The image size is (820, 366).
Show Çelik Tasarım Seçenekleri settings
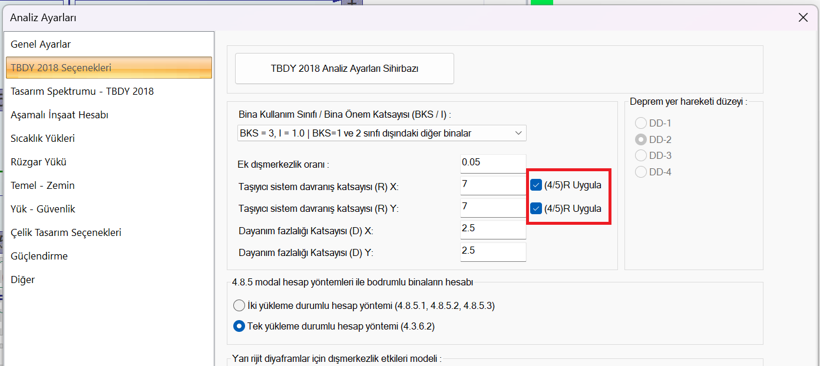pos(66,232)
